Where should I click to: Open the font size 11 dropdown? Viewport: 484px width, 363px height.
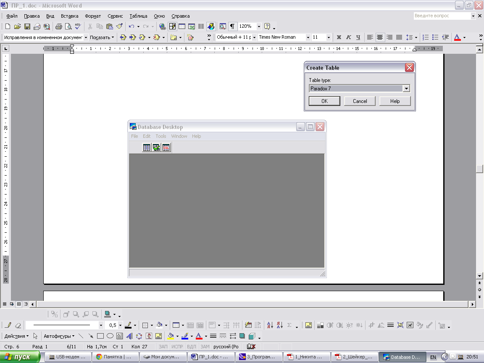tap(329, 37)
